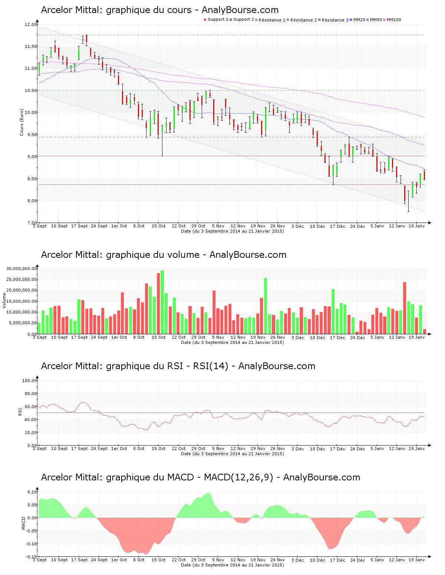445x575 pixels.
Task: Select the 'Résistance 1' legend label
Action: point(272,20)
